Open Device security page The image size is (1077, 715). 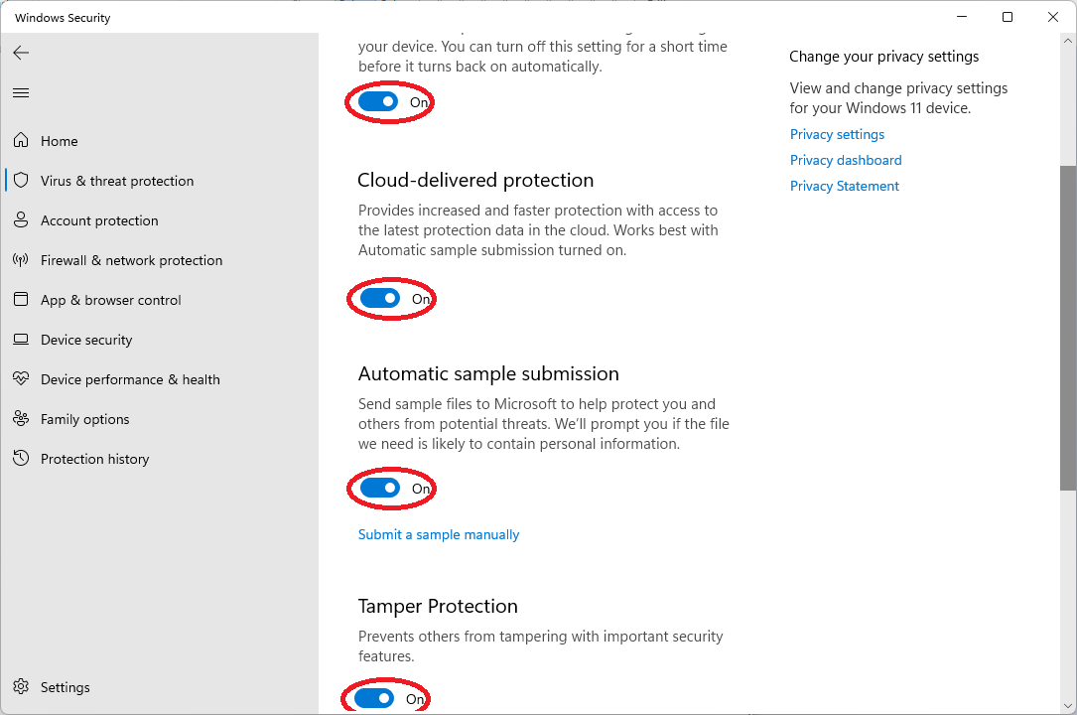pyautogui.click(x=85, y=340)
